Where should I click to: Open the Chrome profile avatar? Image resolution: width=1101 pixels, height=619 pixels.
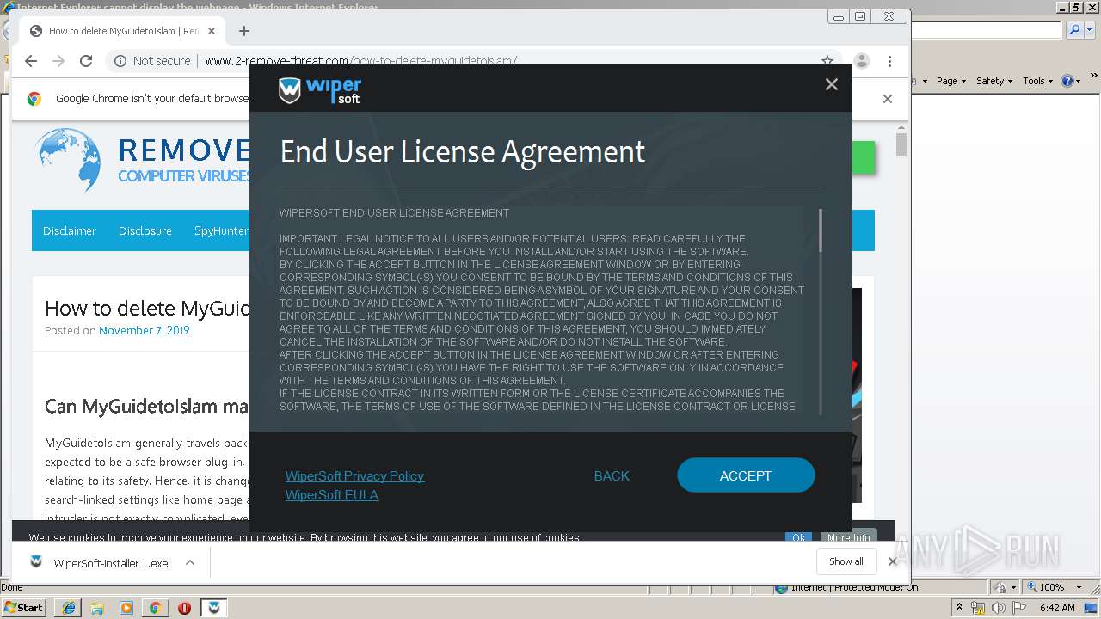click(861, 61)
